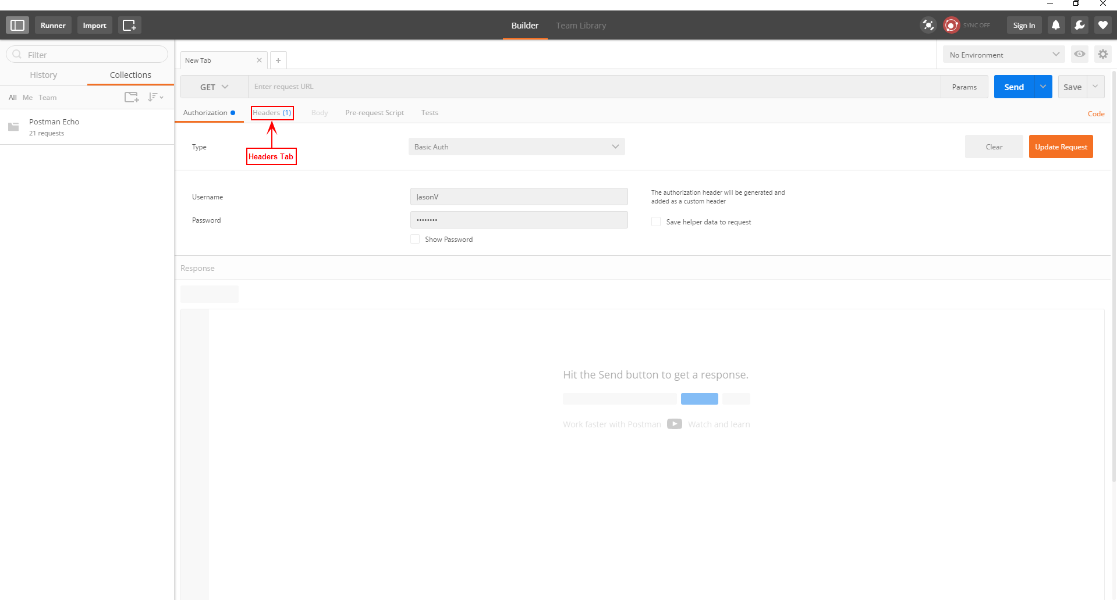Click the Runner button

click(53, 25)
